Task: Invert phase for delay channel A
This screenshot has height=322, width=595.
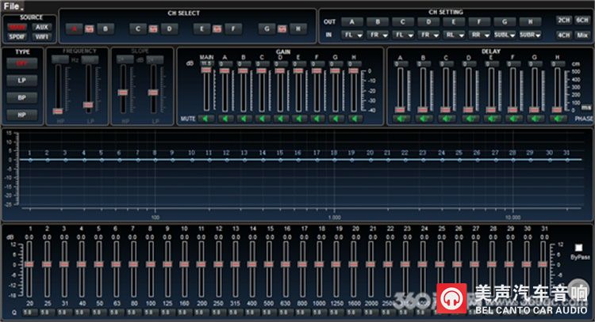Action: [401, 119]
